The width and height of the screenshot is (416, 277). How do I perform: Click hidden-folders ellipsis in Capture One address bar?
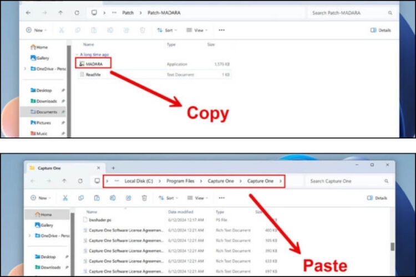(116, 181)
